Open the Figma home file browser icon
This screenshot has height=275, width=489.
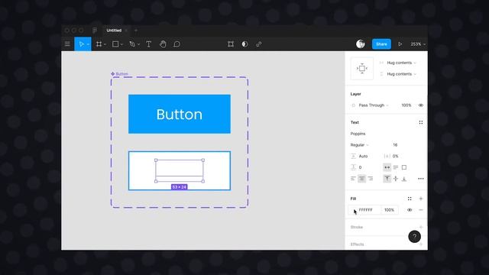[x=95, y=31]
